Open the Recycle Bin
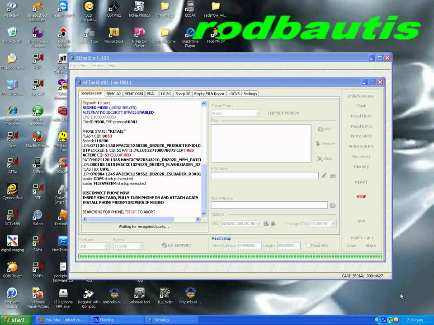This screenshot has width=434, height=325. (x=12, y=35)
